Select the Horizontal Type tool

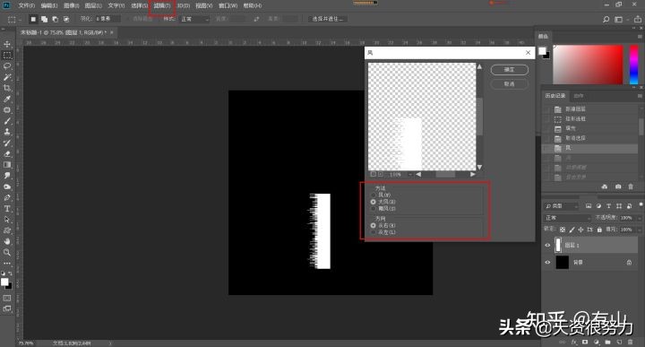click(7, 209)
